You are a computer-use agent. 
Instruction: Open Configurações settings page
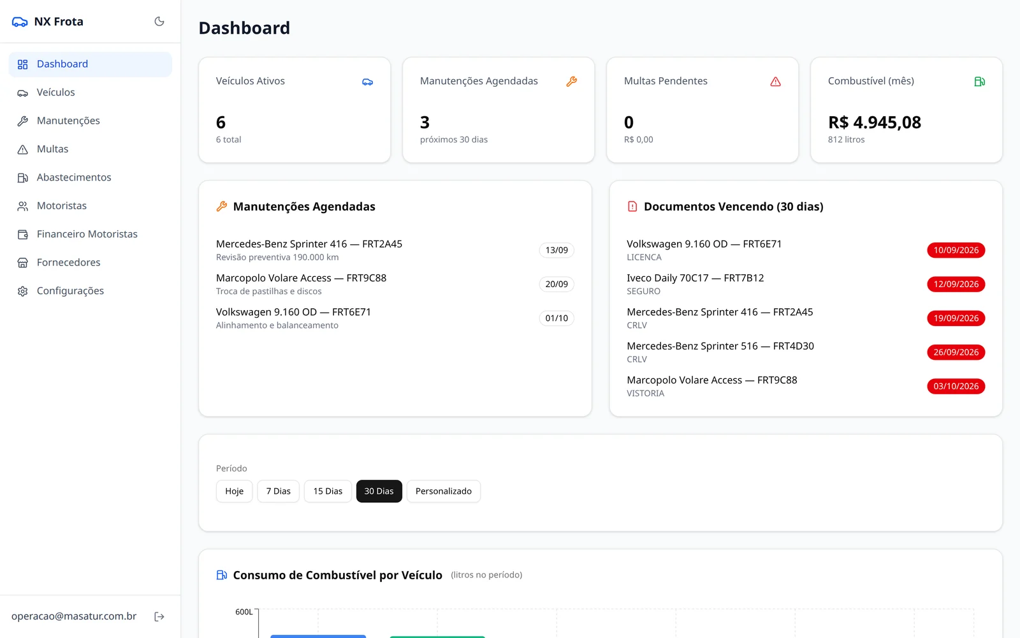click(91, 291)
